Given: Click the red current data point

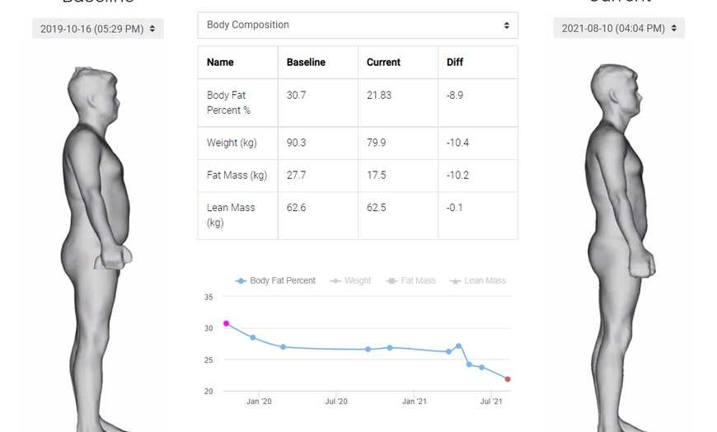Looking at the screenshot, I should tap(508, 379).
